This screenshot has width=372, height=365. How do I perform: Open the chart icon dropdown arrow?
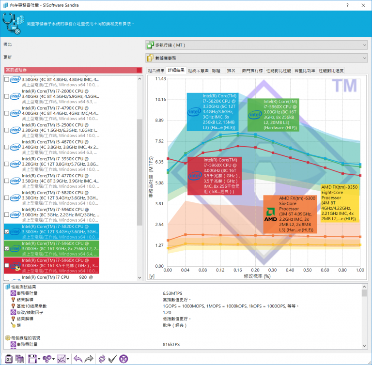click(x=68, y=359)
